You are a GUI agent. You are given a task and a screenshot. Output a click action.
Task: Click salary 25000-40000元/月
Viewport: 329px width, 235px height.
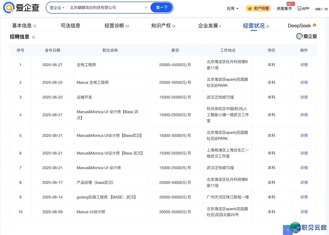tap(175, 182)
